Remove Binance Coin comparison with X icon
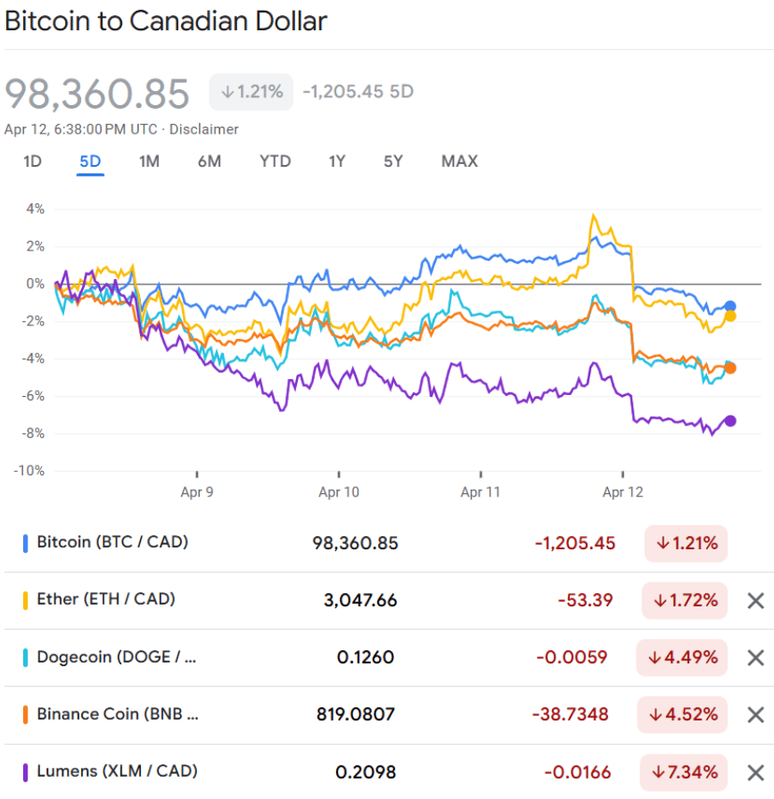This screenshot has height=799, width=774. 755,715
